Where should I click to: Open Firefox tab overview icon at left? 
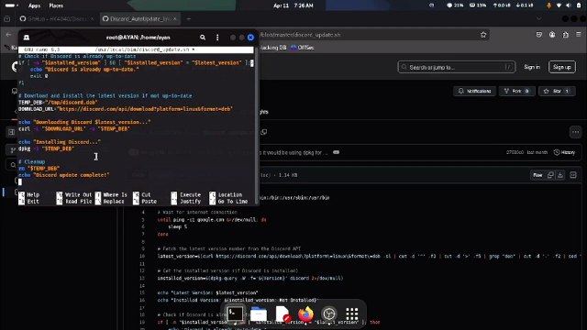[x=6, y=18]
